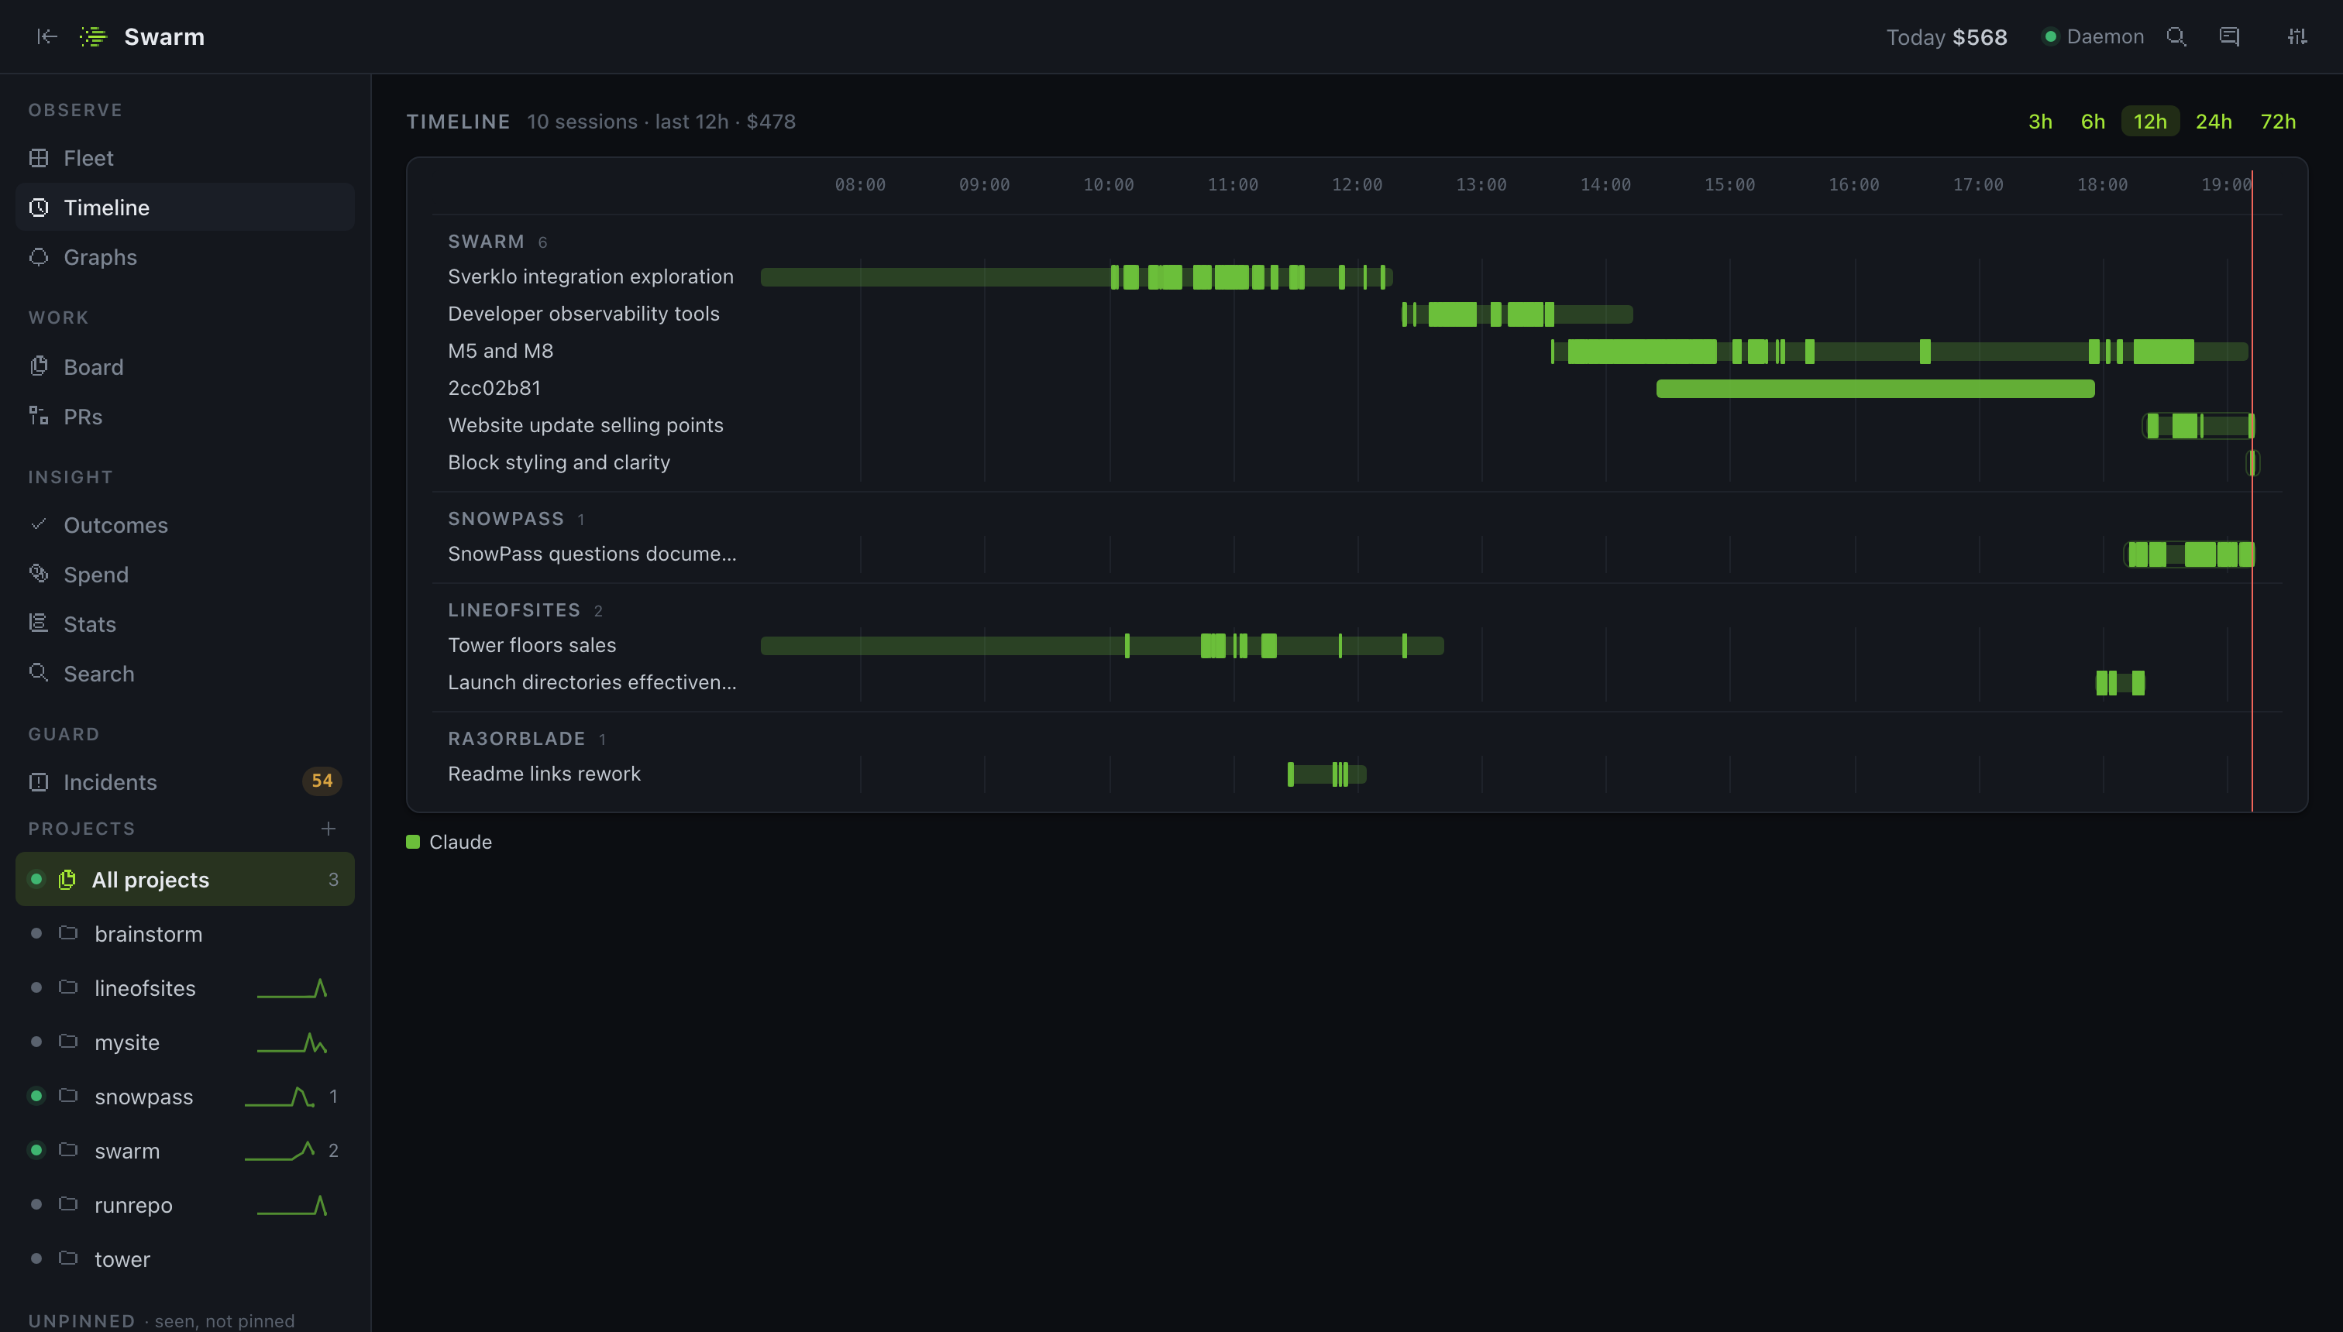
Task: Select the 72h time range
Action: point(2278,122)
